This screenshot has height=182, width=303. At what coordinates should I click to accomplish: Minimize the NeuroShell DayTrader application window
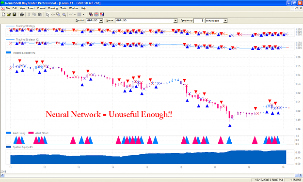pos(289,3)
